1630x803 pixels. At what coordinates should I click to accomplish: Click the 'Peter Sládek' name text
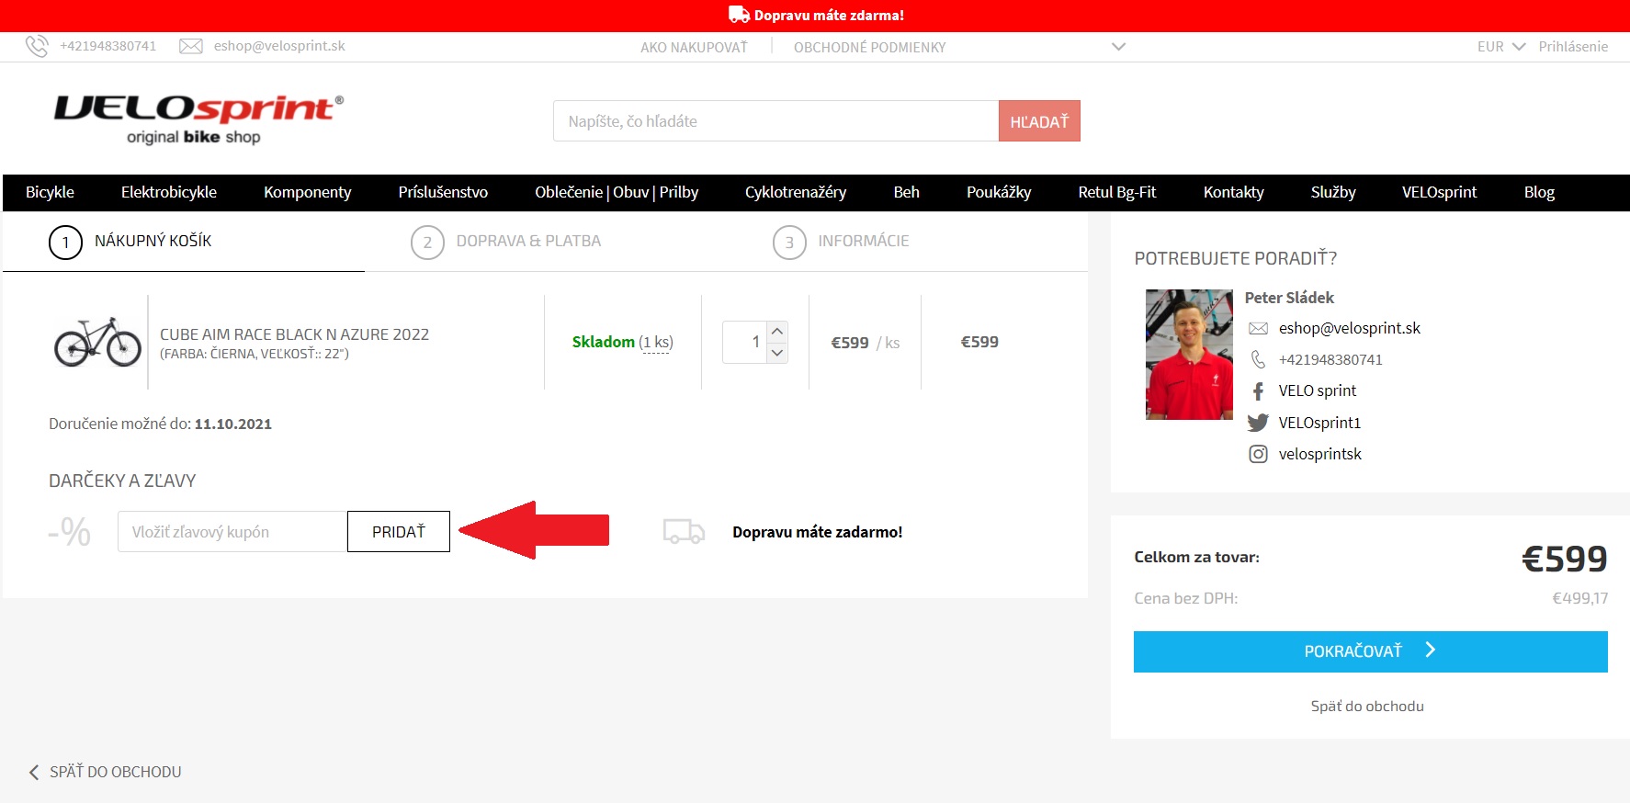click(1289, 298)
